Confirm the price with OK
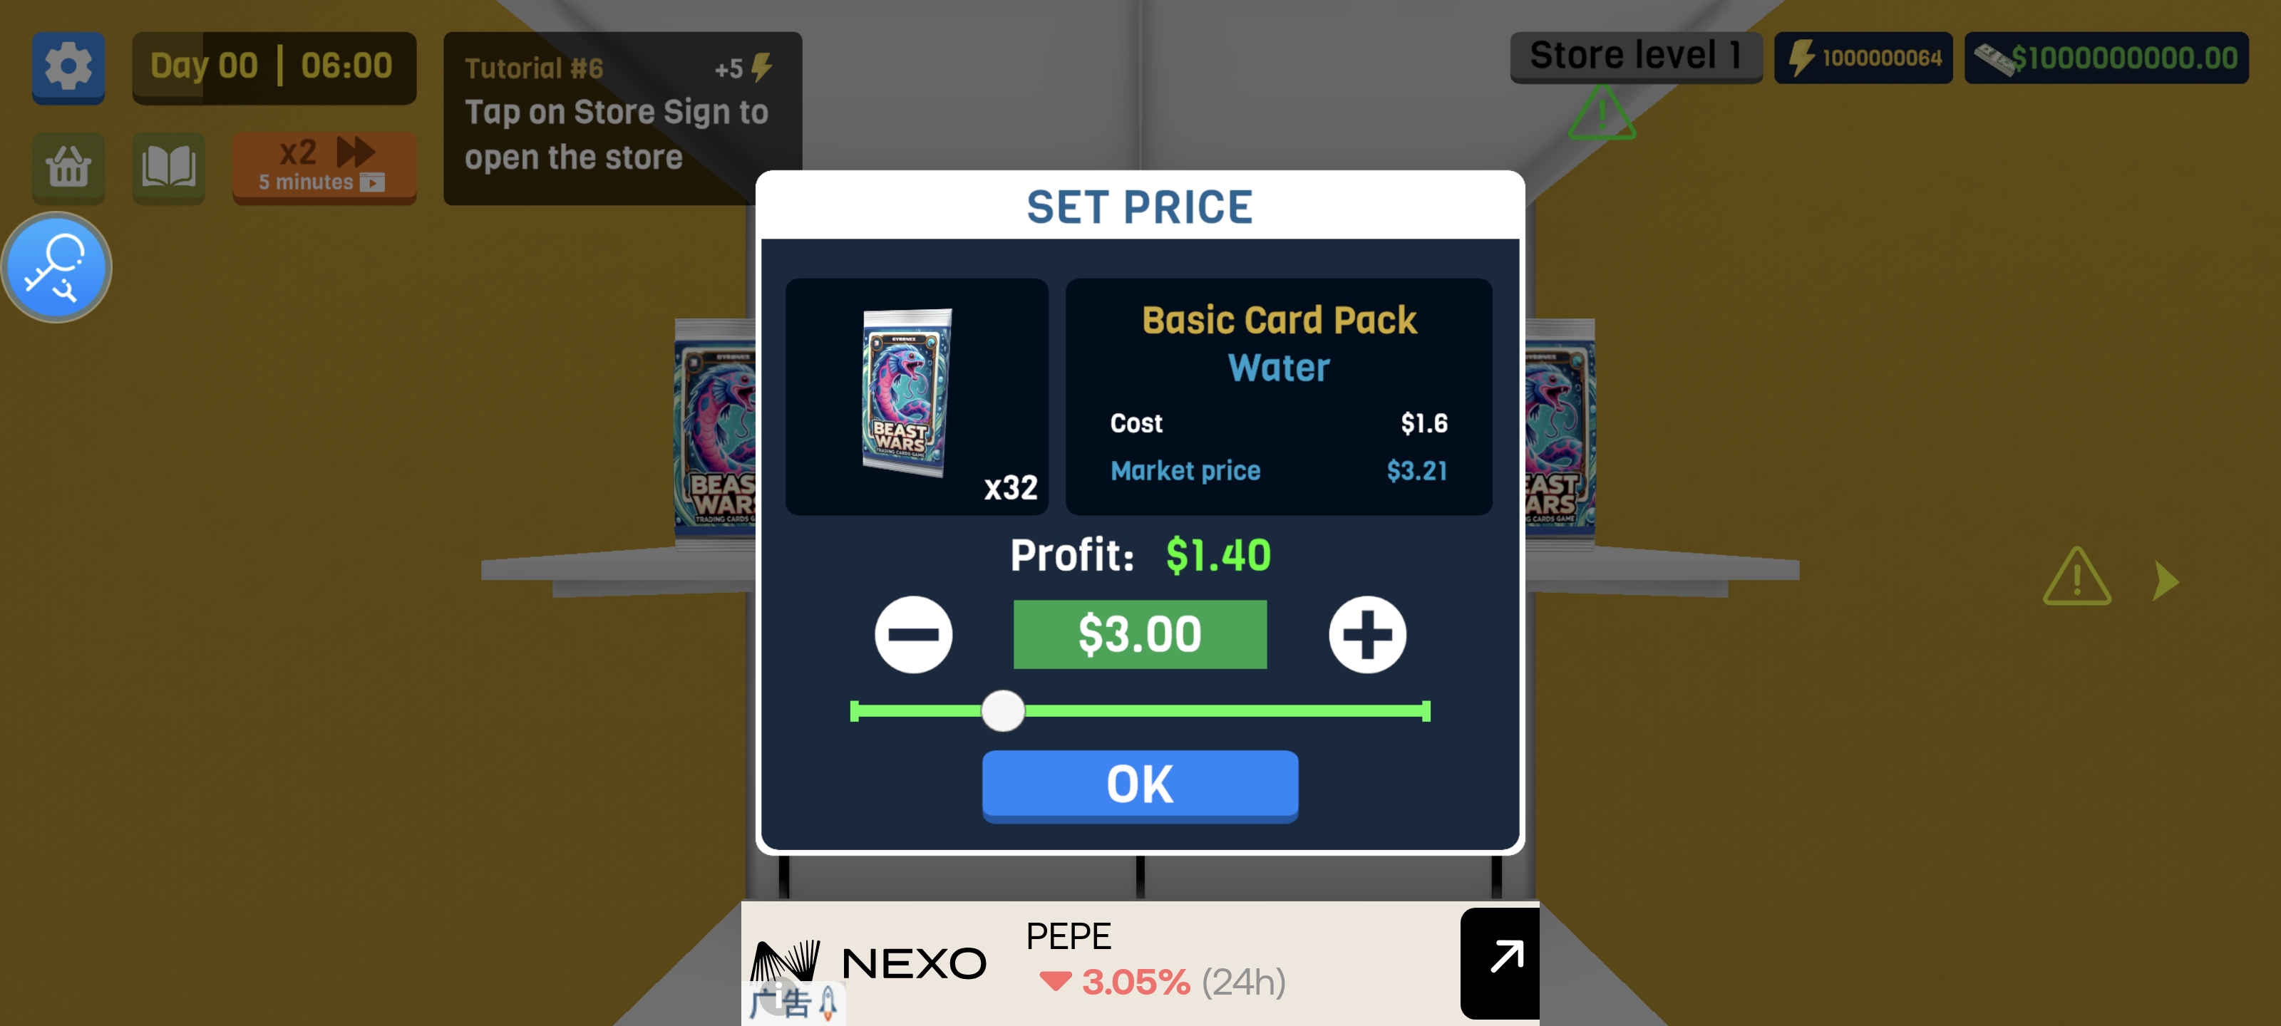 click(x=1140, y=785)
